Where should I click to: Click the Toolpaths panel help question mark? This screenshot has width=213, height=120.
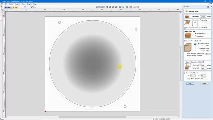tap(210, 7)
